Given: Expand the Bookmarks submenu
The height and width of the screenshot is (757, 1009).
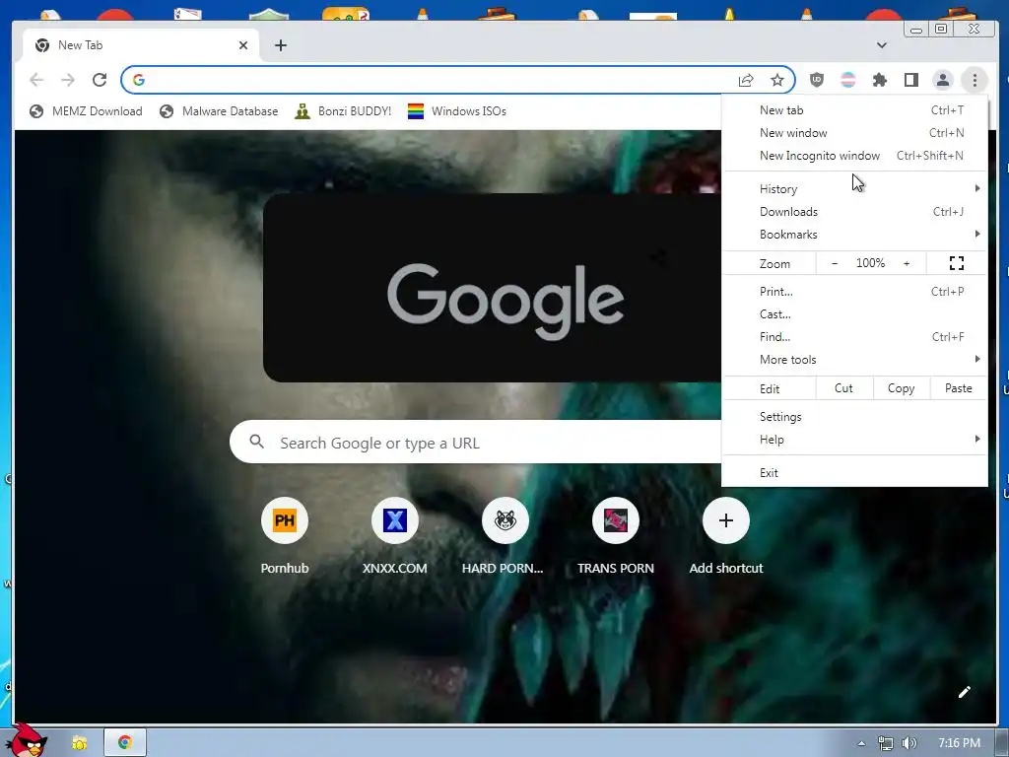Looking at the screenshot, I should pos(854,235).
